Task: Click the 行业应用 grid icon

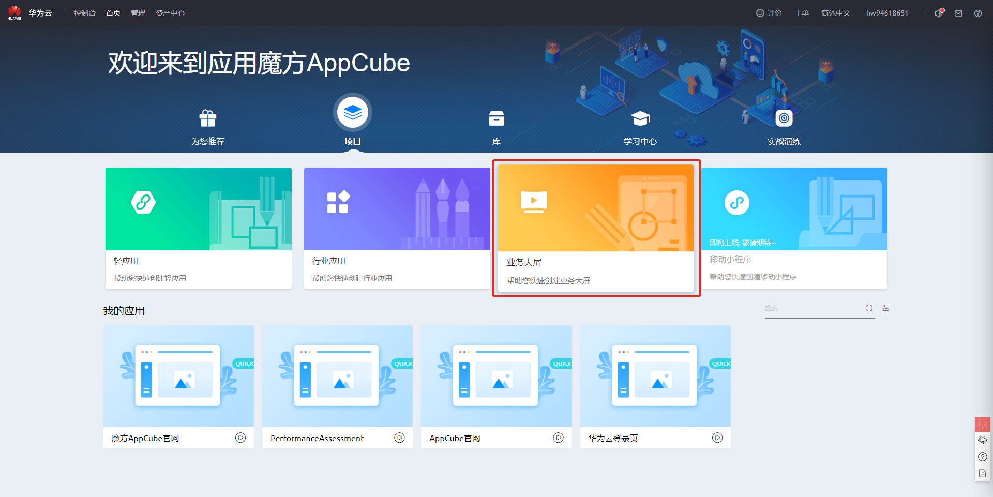Action: pos(338,202)
